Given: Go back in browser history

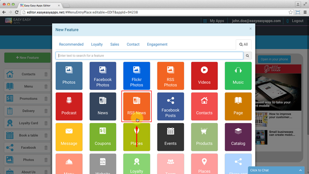Looking at the screenshot, I should point(4,12).
